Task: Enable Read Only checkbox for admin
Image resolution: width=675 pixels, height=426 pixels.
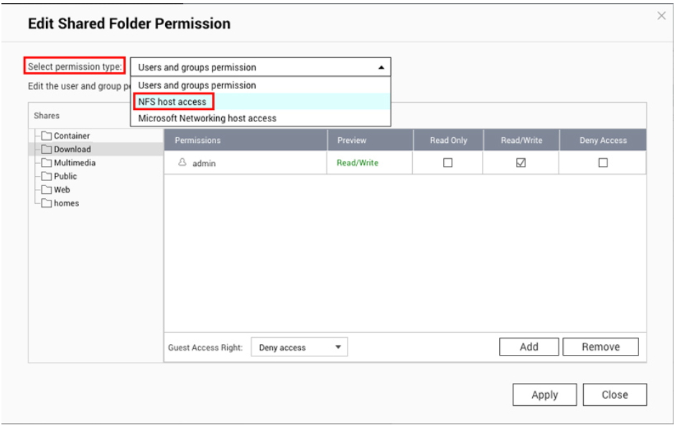Action: pos(448,163)
